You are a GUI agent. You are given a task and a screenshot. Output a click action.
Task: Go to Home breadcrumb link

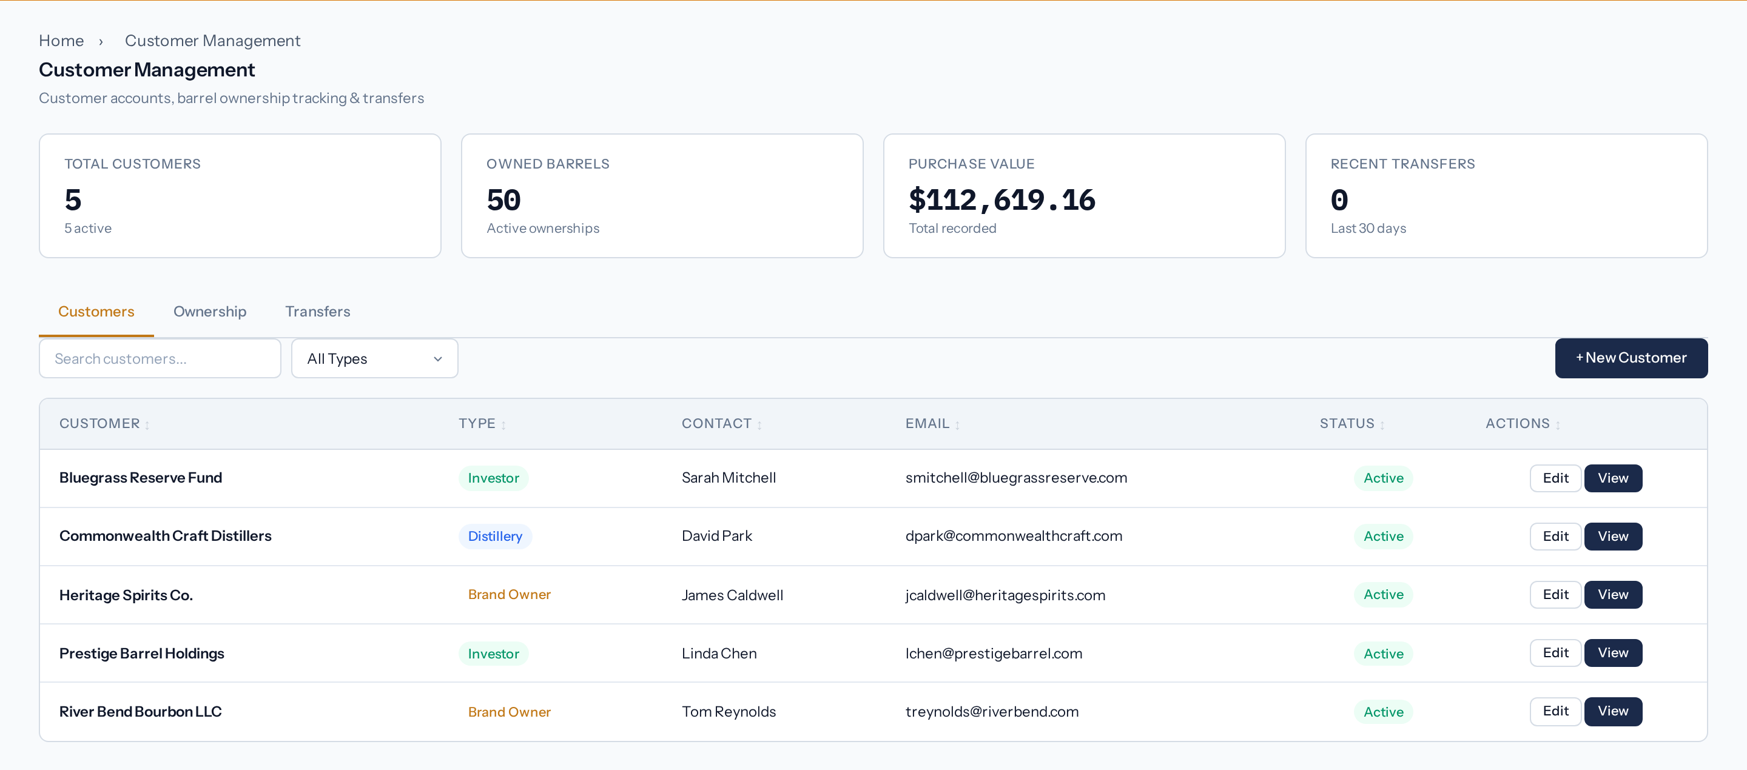point(61,41)
